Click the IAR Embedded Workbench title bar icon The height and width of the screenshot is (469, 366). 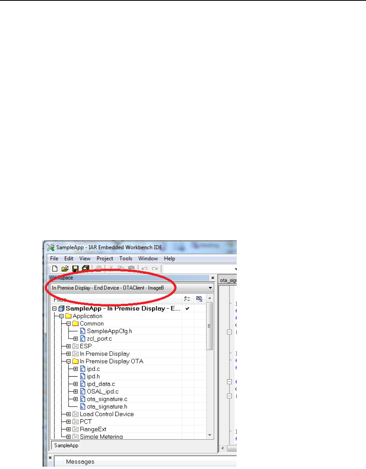(50, 247)
